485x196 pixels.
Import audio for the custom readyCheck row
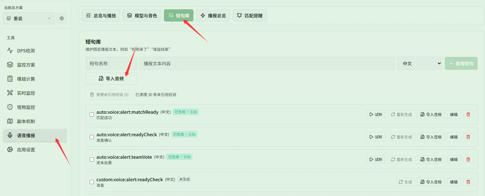(431, 182)
